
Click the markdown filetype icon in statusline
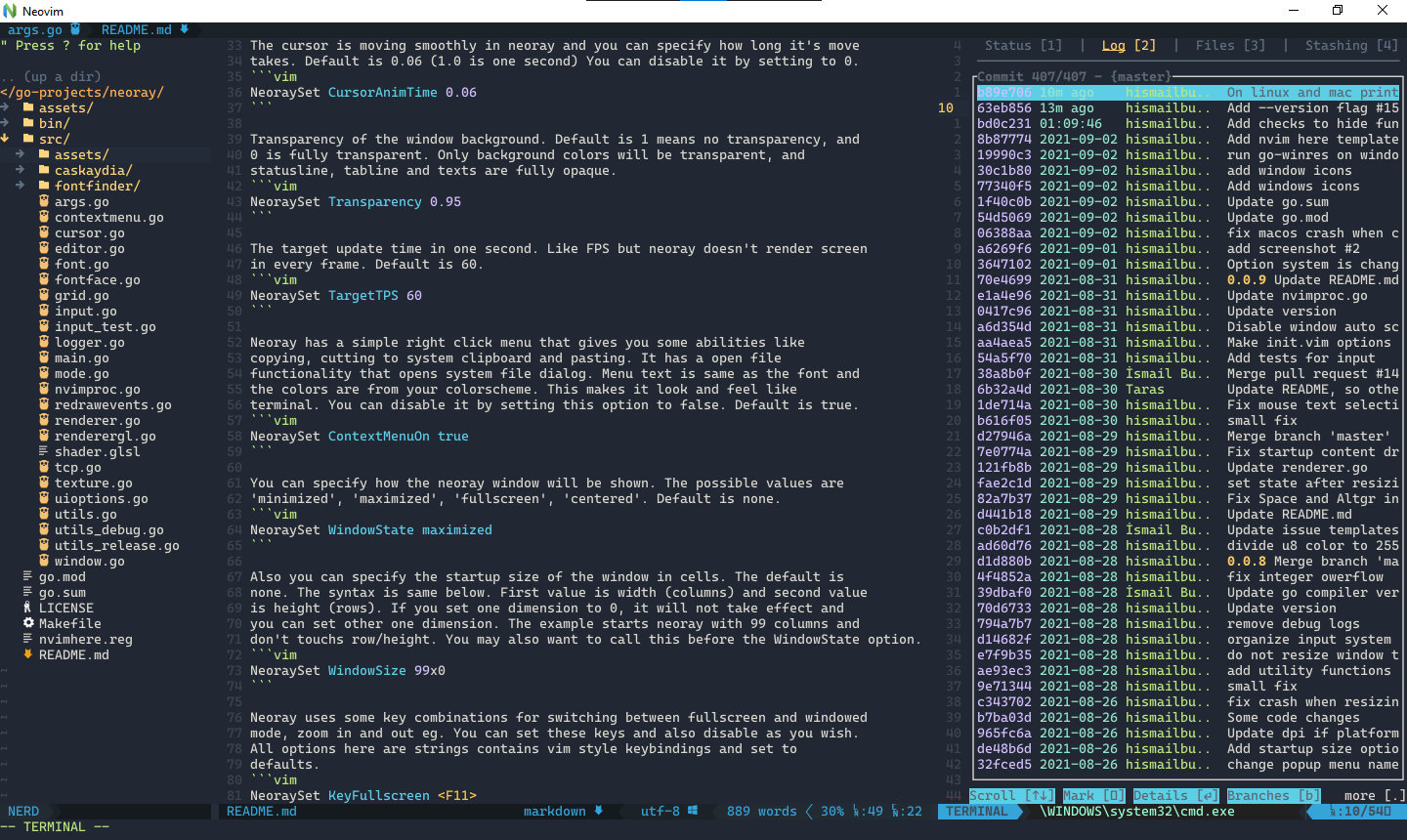tap(599, 811)
